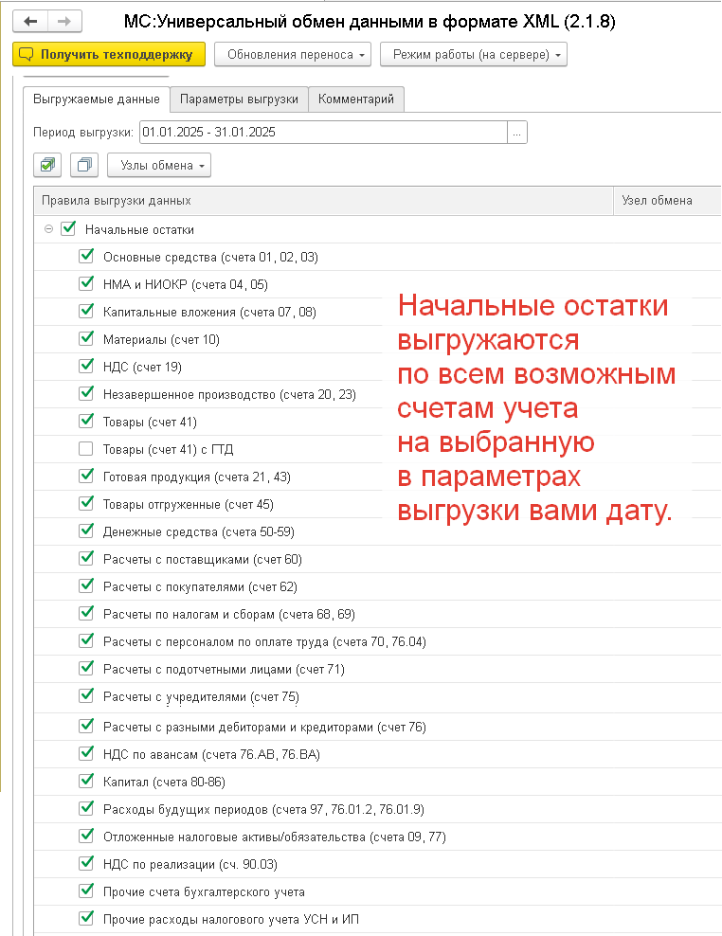Image resolution: width=722 pixels, height=936 pixels.
Task: Uncheck Расчеты с учредителями checkbox
Action: pos(86,695)
